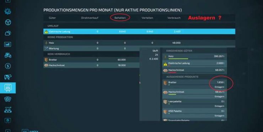Select the tractor vehicles sidebar icon
This screenshot has height=132, width=263.
(x=8, y=55)
